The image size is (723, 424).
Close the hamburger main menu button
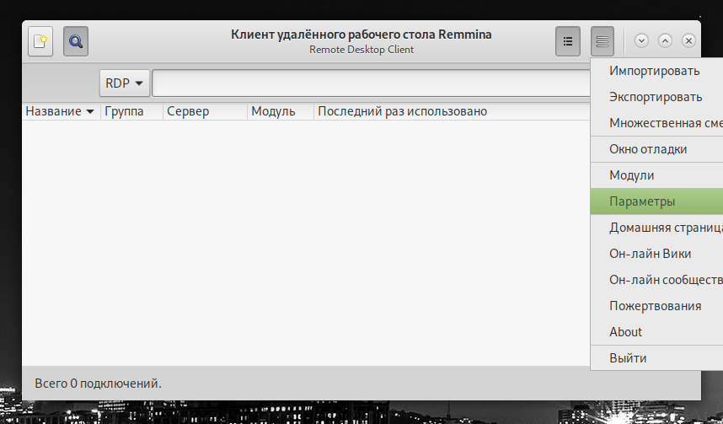tap(602, 41)
